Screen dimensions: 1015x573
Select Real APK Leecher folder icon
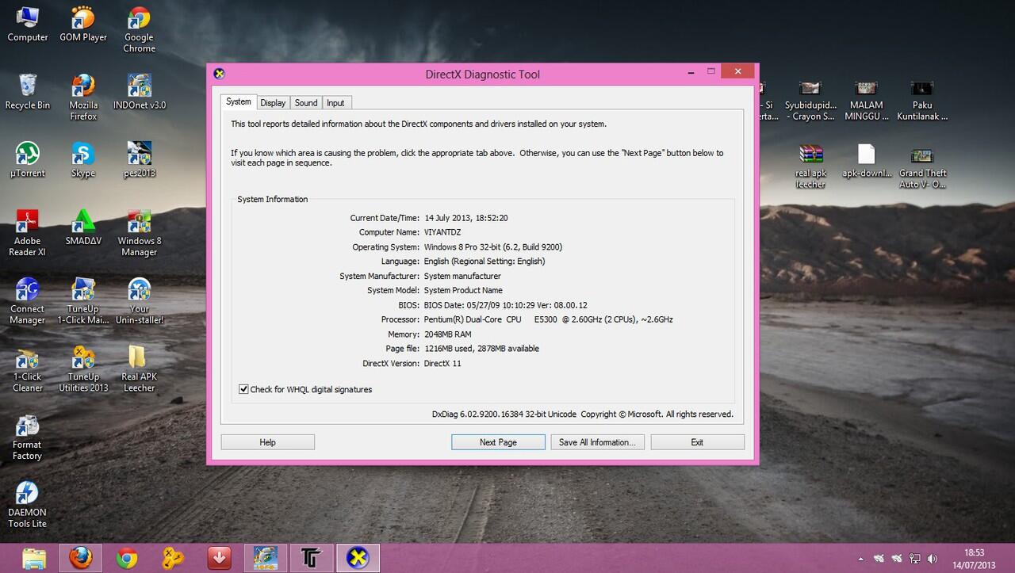click(x=139, y=369)
